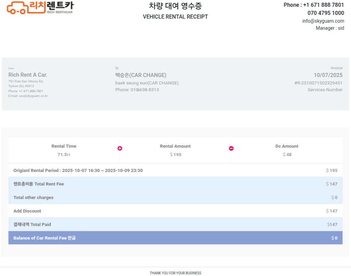Image resolution: width=351 pixels, height=276 pixels.
Task: Click the Rental Time 71.5H cell
Action: (64, 150)
